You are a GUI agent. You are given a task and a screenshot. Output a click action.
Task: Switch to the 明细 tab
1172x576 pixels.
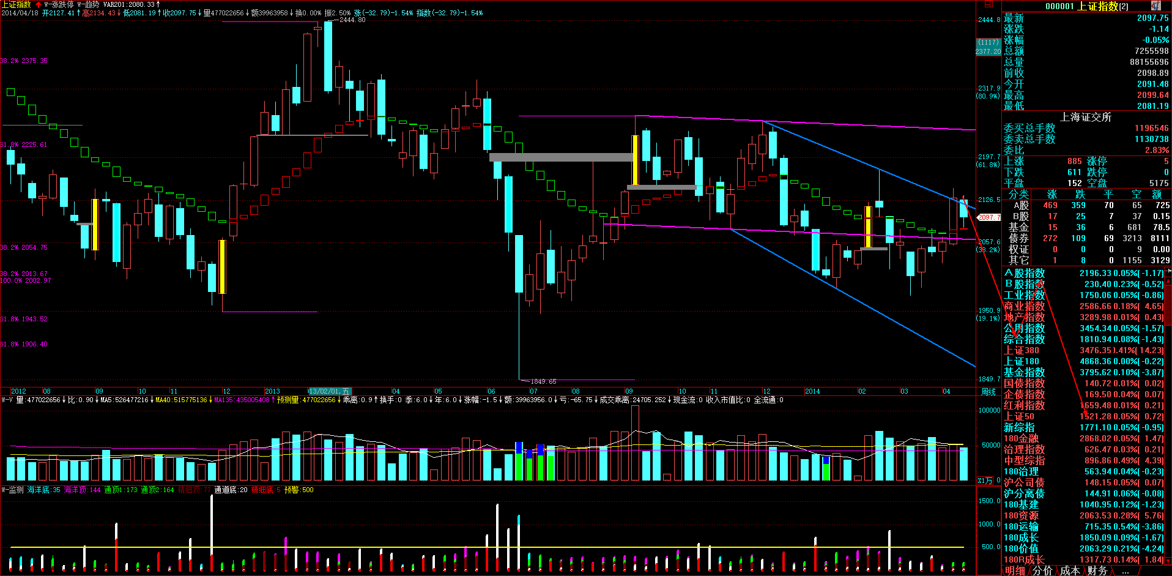(x=1015, y=570)
